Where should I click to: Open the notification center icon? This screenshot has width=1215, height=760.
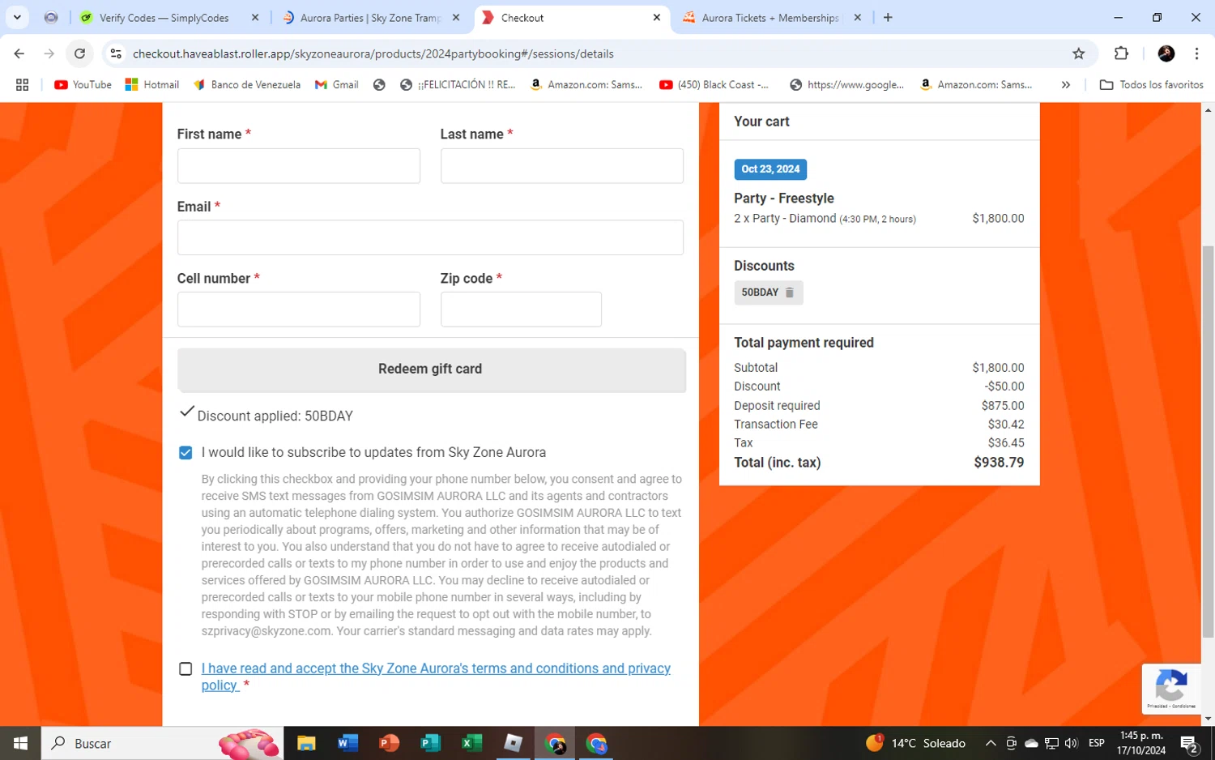1189,743
